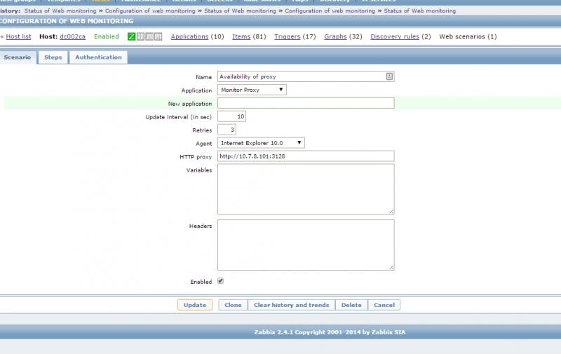
Task: Click inside the Variables textarea
Action: pos(306,189)
